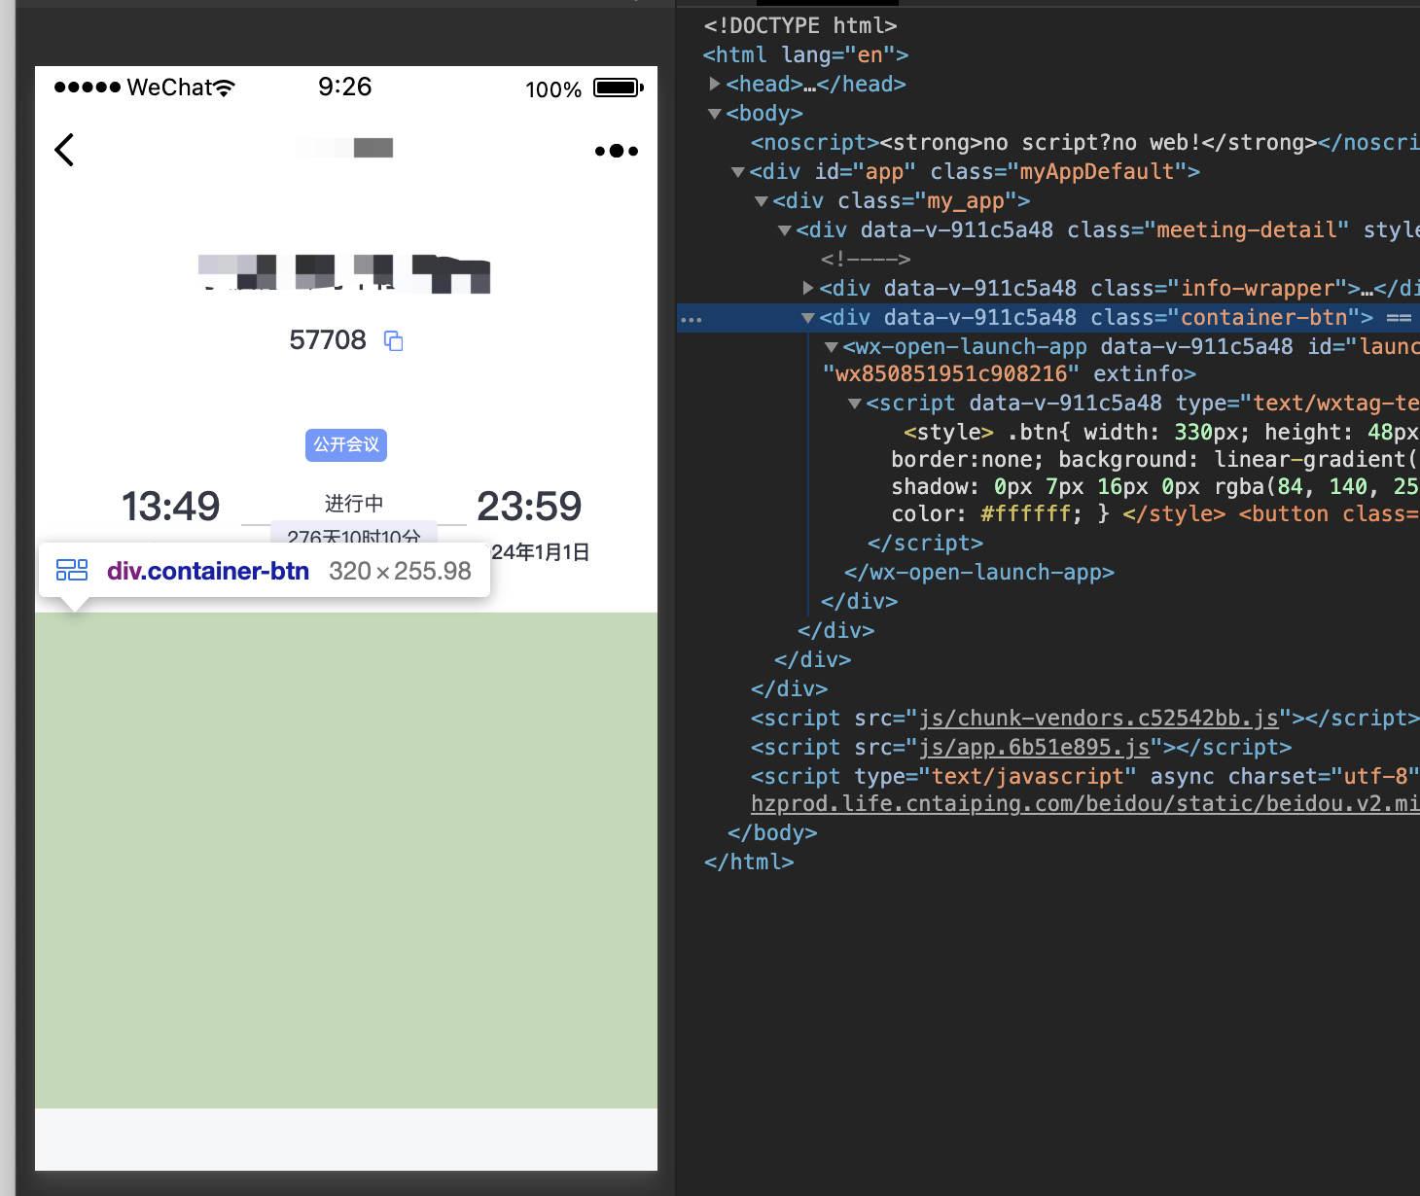Click the 9:26 clock in status bar
Viewport: 1420px width, 1196px height.
pos(345,87)
